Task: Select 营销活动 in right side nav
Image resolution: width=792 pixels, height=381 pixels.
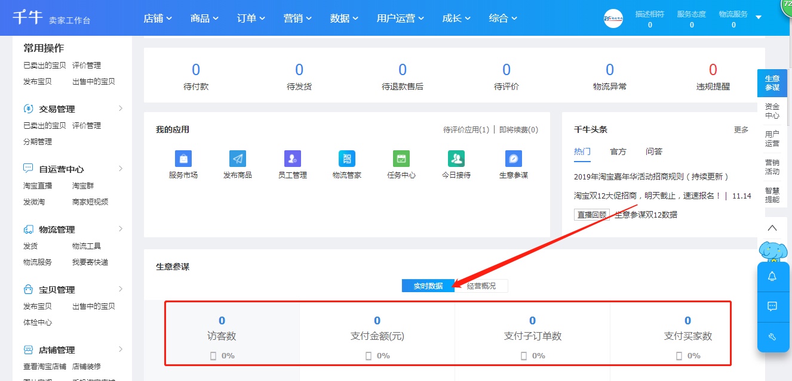Action: click(772, 167)
